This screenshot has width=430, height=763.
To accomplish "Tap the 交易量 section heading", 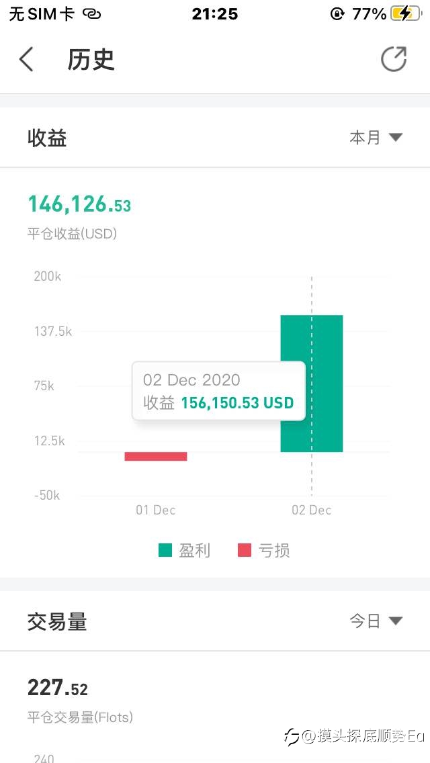I will point(57,622).
